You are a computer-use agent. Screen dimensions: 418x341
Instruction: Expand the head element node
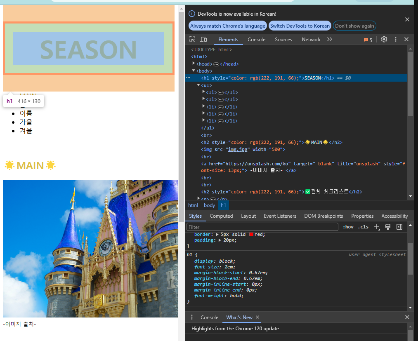pyautogui.click(x=194, y=63)
